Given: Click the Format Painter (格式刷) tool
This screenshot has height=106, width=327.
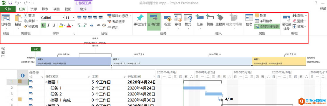Looking at the screenshot, I should click(30, 26).
